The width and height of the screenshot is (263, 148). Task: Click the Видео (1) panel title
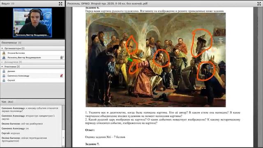pos(8,4)
